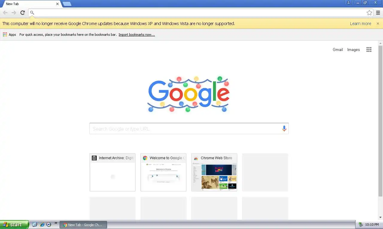The height and width of the screenshot is (229, 383).
Task: Open a new tab with the tab button
Action: (x=67, y=4)
